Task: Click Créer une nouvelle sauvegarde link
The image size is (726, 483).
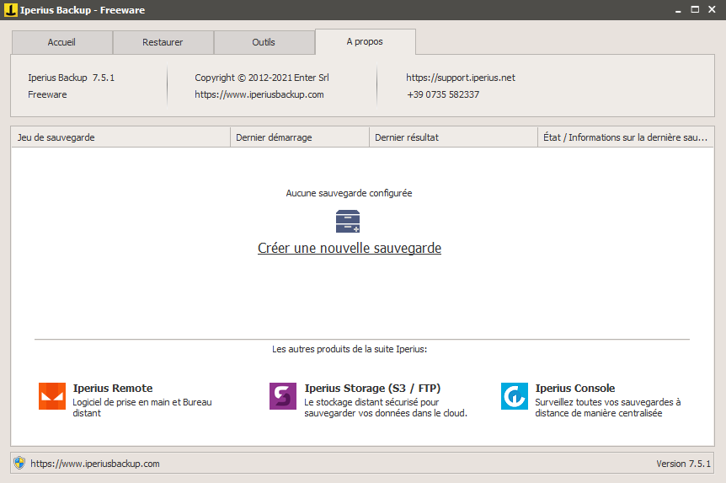Action: [350, 248]
